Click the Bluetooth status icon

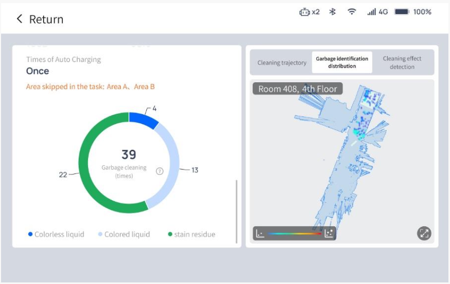pyautogui.click(x=332, y=12)
